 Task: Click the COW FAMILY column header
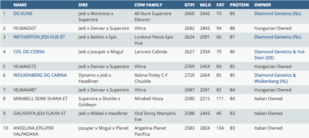pyautogui.click(x=148, y=5)
